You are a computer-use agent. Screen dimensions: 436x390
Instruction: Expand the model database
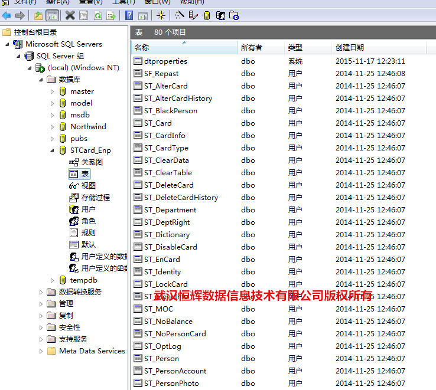[52, 103]
